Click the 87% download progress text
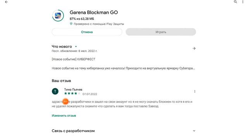 (82, 19)
